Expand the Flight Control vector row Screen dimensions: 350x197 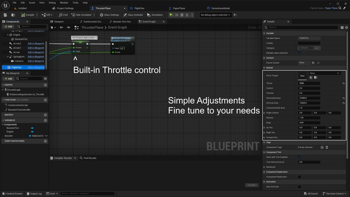(x=264, y=113)
